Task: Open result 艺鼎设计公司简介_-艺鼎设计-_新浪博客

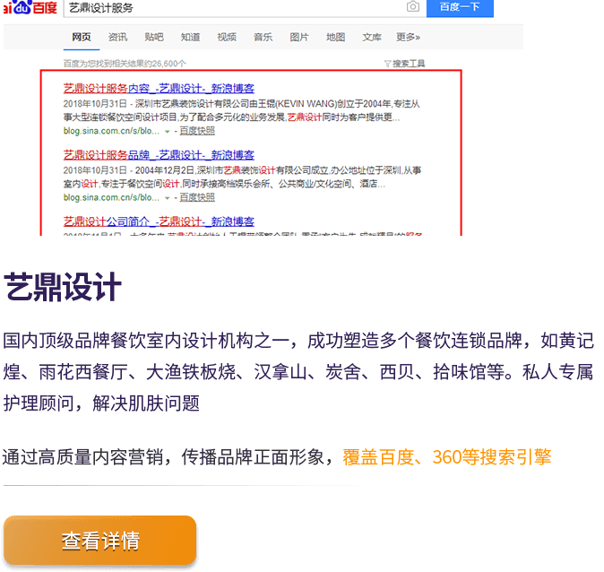Action: pyautogui.click(x=159, y=221)
